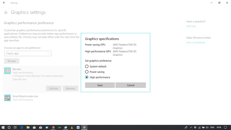The image size is (231, 130).
Task: Click the Give us feedback link
Action: pyautogui.click(x=196, y=42)
